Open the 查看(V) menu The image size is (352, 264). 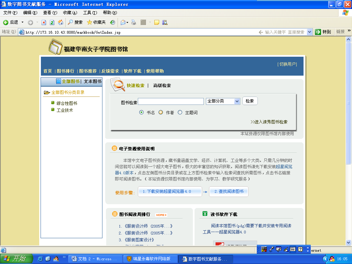[50, 13]
